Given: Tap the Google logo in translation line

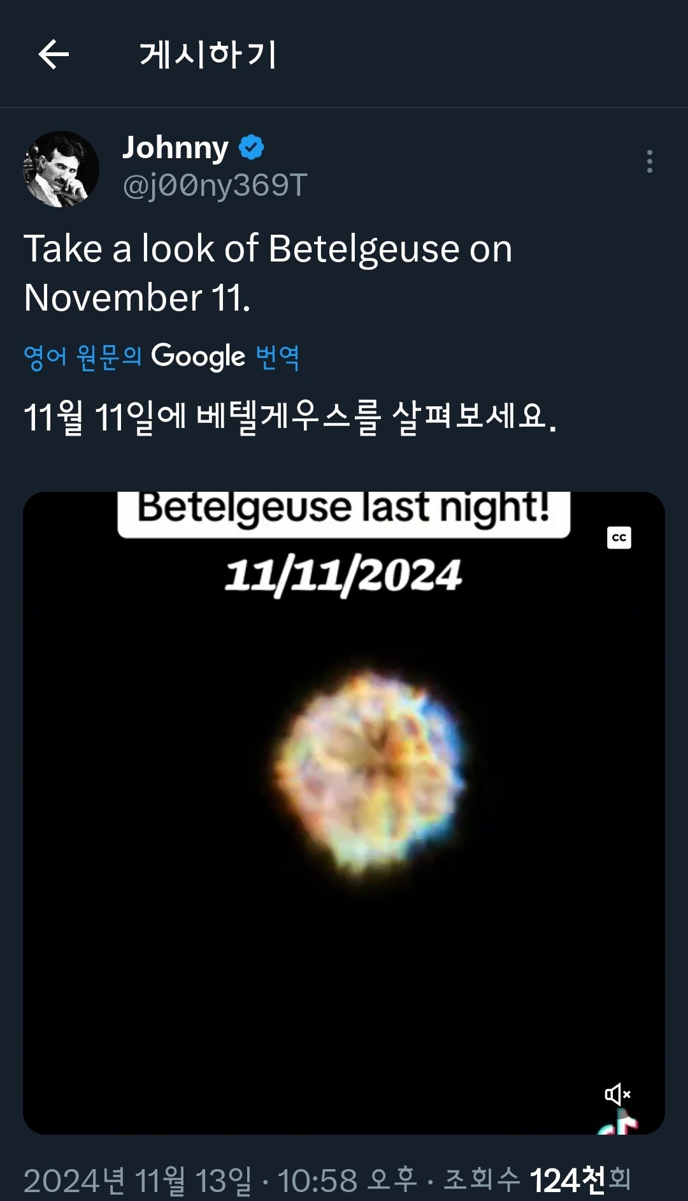Looking at the screenshot, I should click(x=198, y=357).
